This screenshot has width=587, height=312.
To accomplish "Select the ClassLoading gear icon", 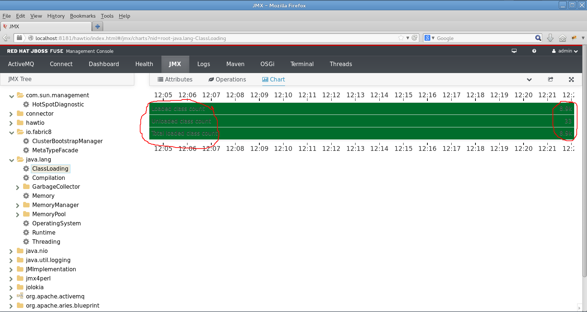I will tap(26, 168).
